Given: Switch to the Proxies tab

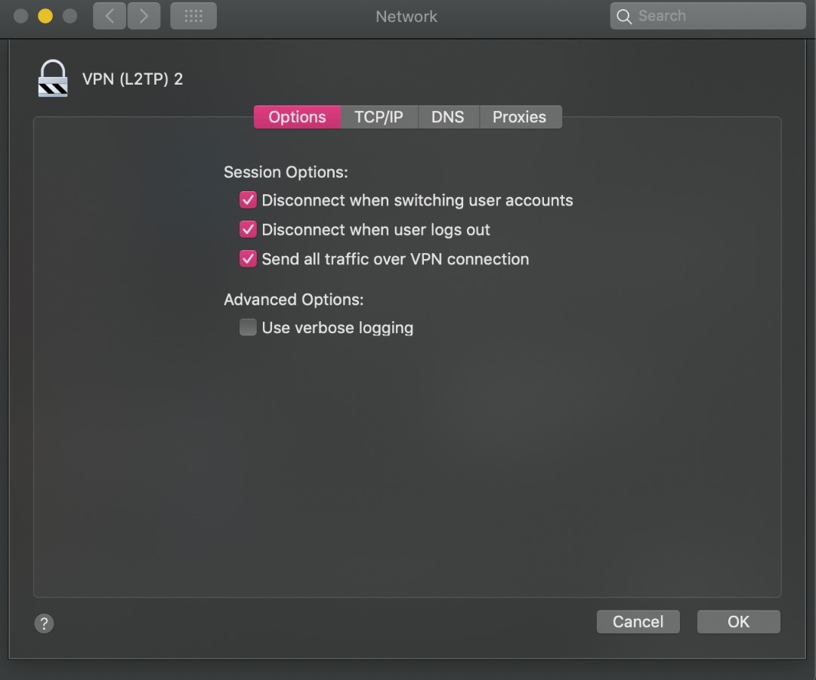Looking at the screenshot, I should pyautogui.click(x=519, y=117).
